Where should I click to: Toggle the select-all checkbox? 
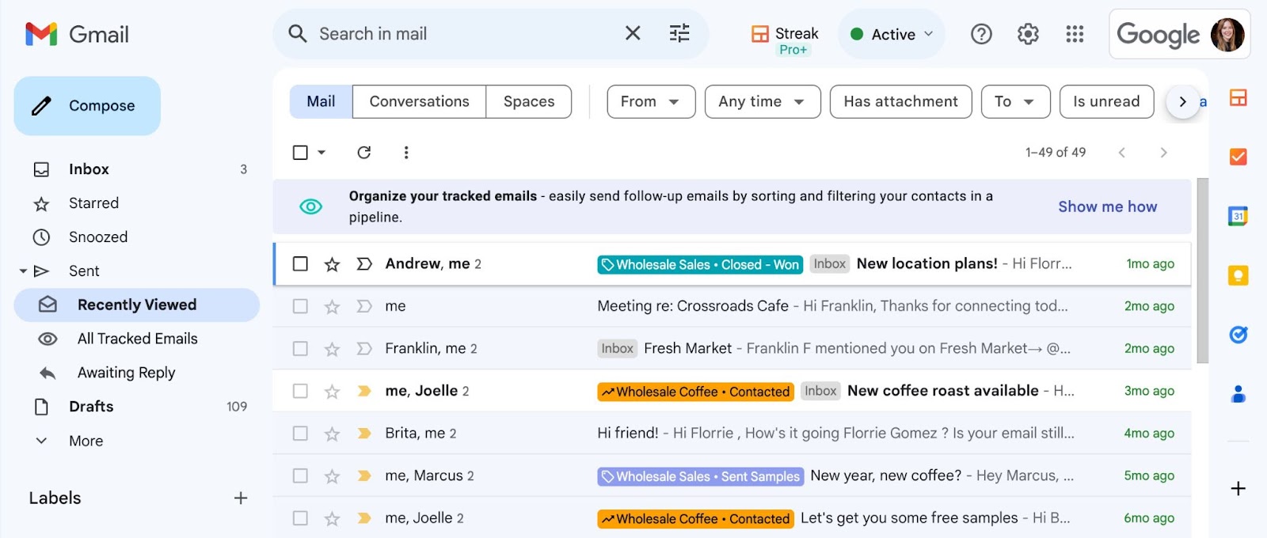[x=300, y=152]
